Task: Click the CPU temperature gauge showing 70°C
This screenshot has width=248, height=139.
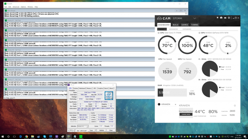Action: pyautogui.click(x=167, y=45)
